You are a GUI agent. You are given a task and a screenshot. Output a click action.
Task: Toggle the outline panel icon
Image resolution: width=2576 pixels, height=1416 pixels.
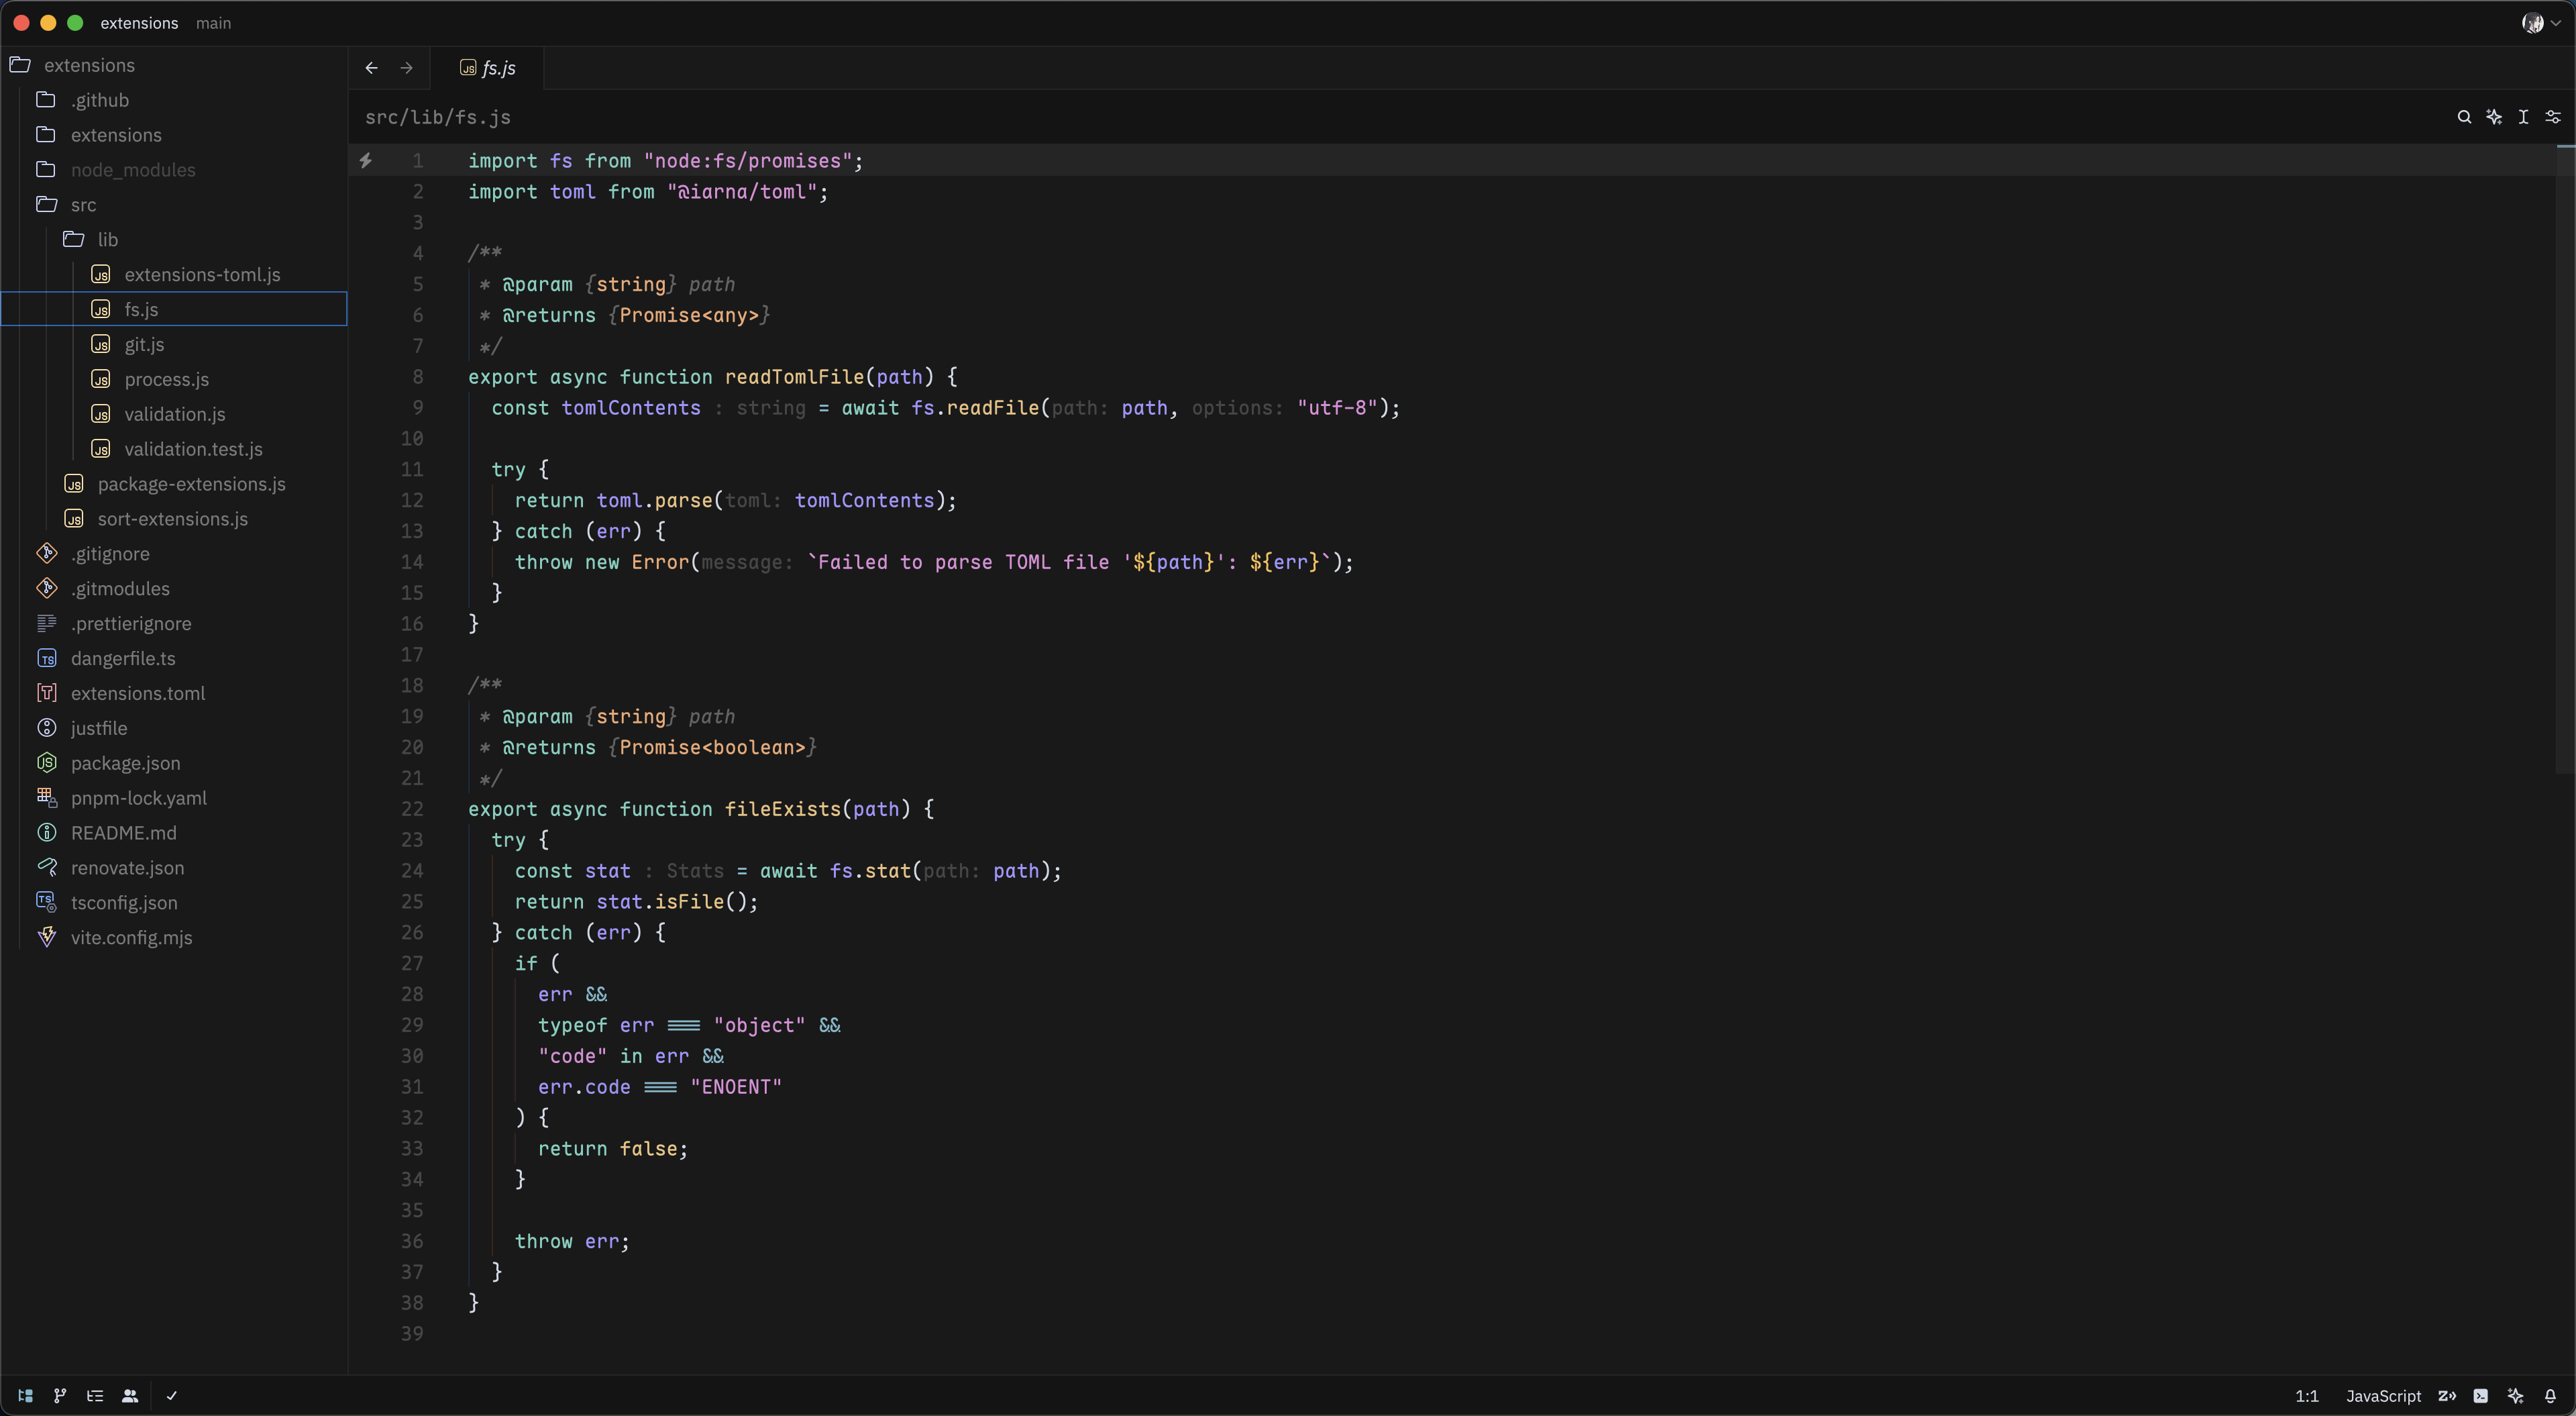coord(95,1395)
